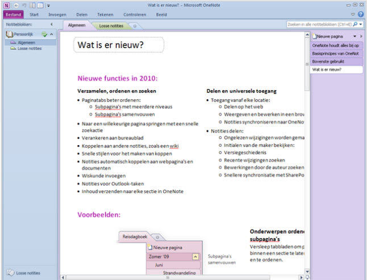Click the search box for all notebooks
Screen dimensions: 367x280
pyautogui.click(x=320, y=24)
